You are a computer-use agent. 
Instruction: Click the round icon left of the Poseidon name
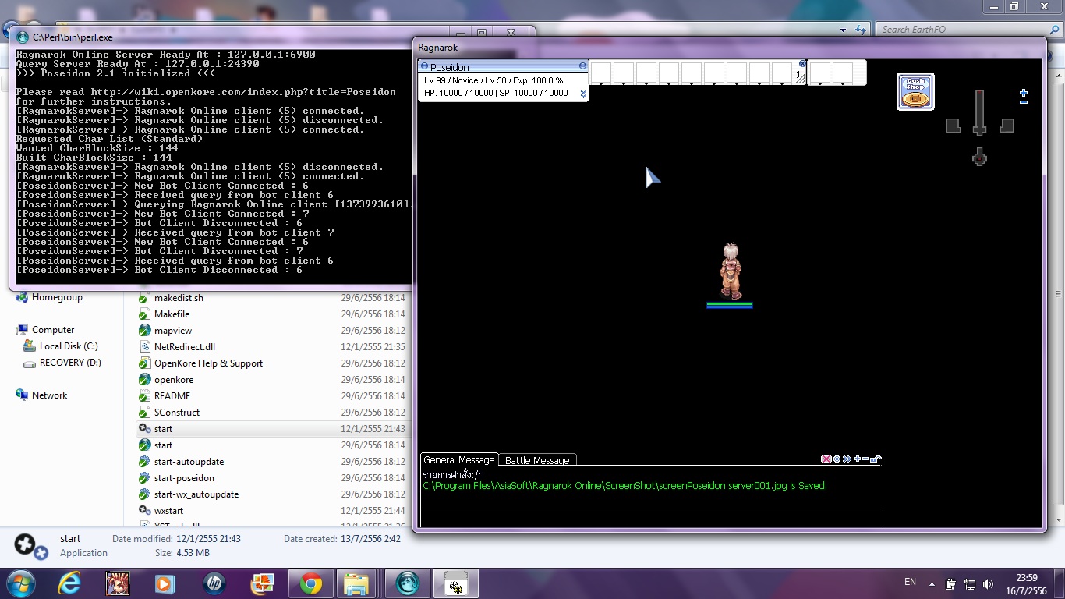pyautogui.click(x=424, y=66)
